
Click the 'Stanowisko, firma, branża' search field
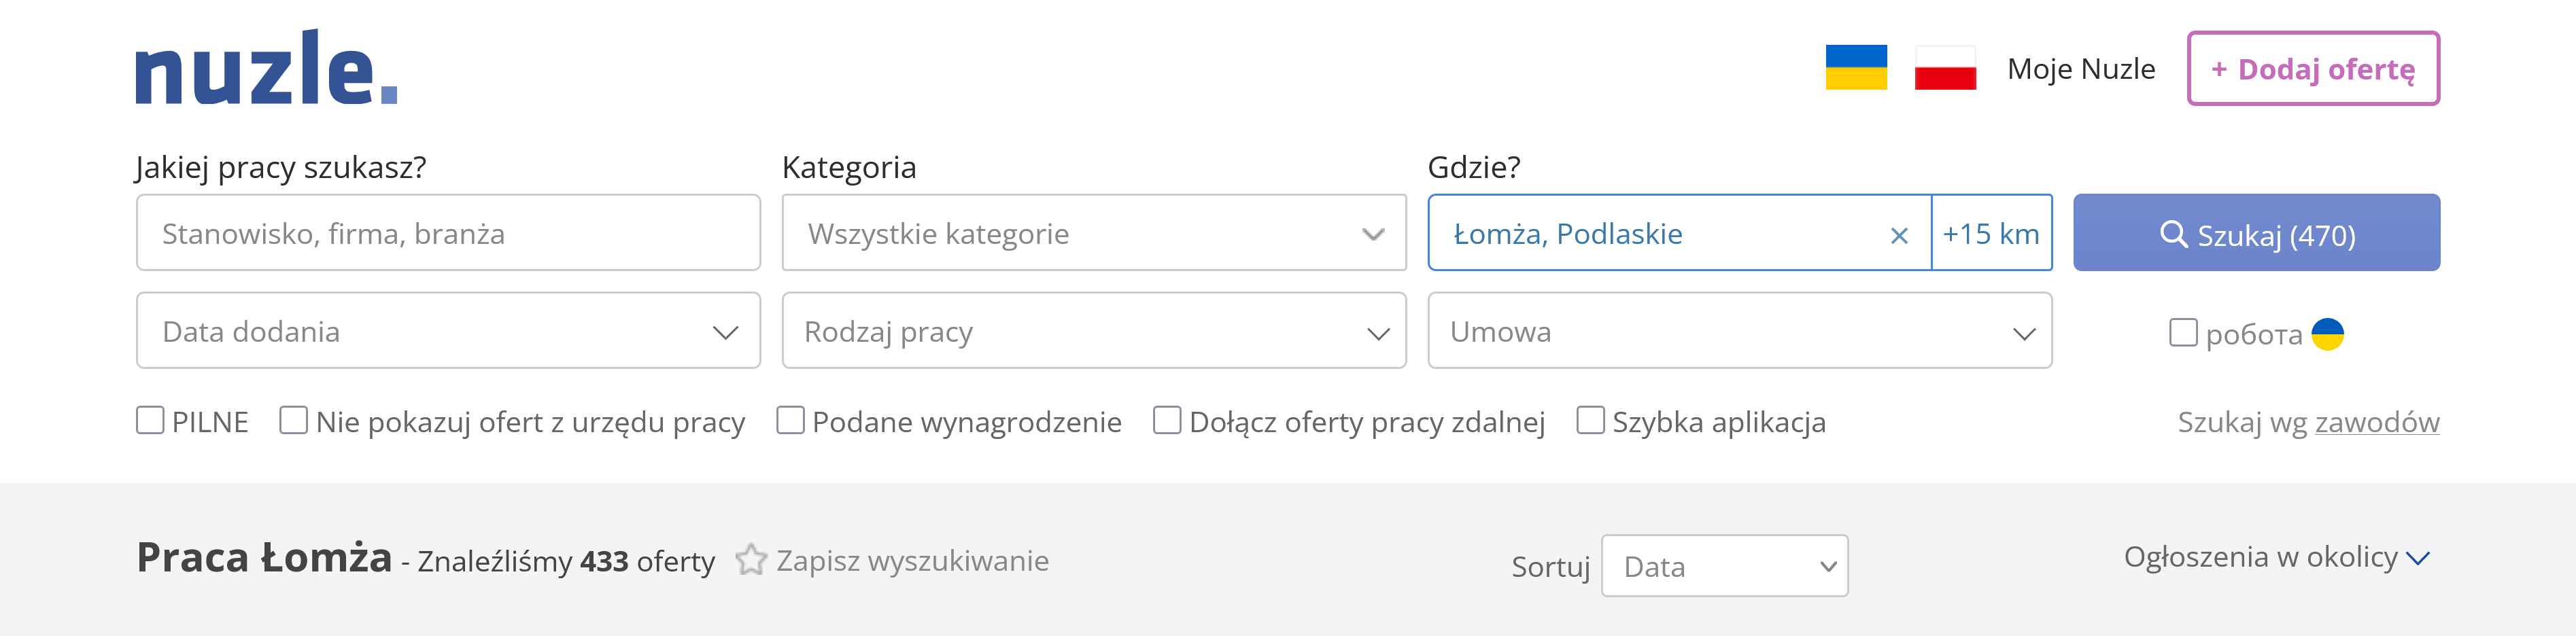coord(448,233)
